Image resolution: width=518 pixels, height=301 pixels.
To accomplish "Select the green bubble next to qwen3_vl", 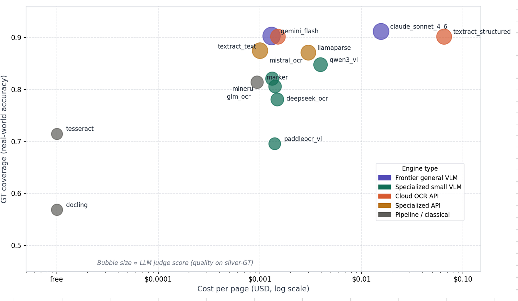I will tap(321, 65).
